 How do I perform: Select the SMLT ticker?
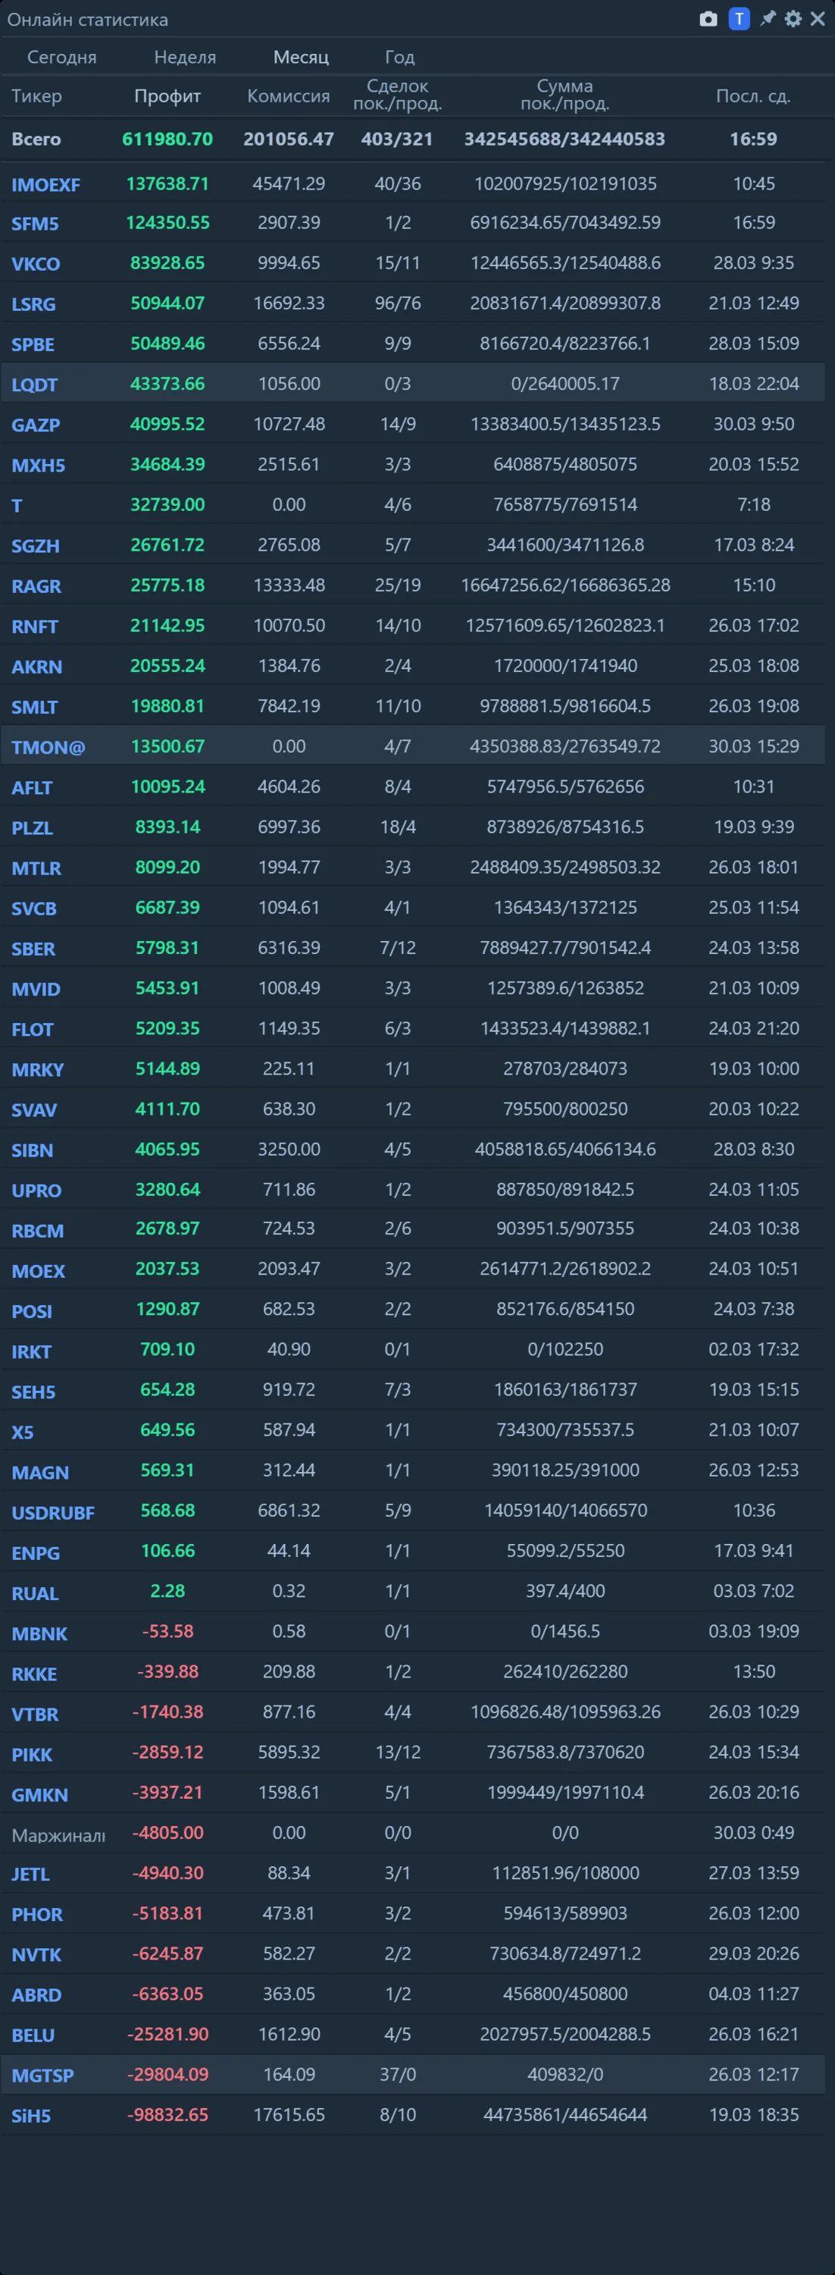(x=34, y=708)
